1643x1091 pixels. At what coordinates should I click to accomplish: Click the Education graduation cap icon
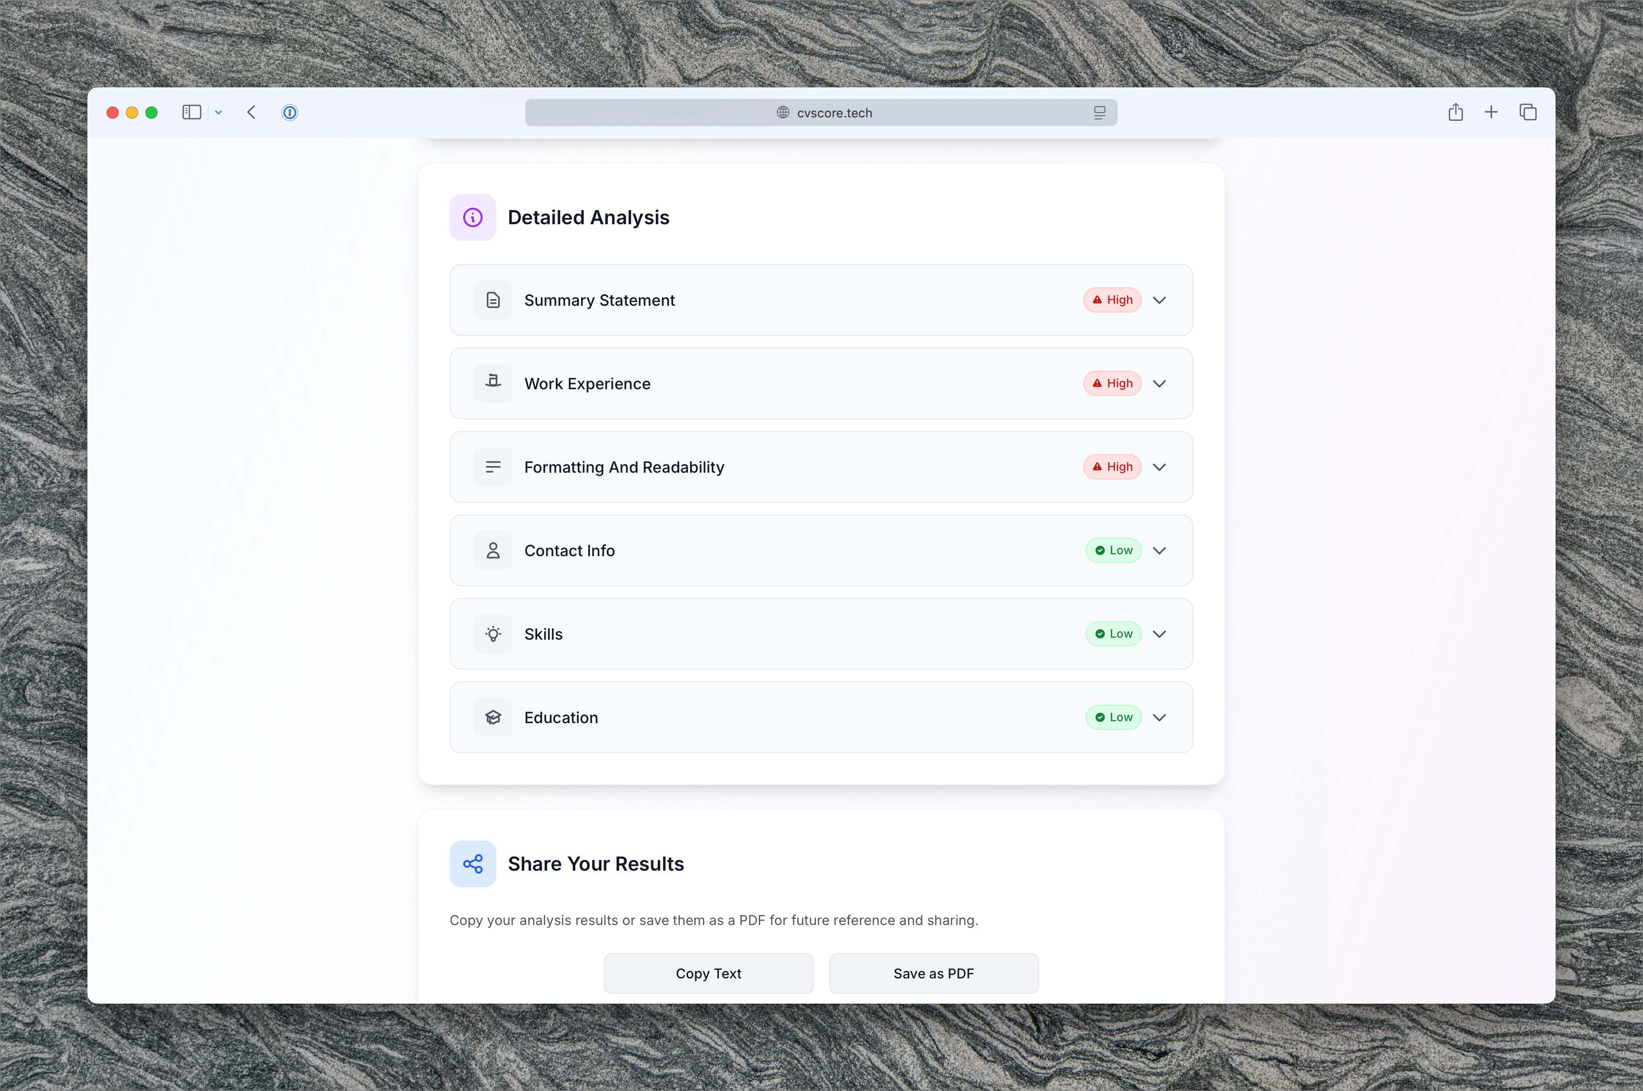coord(493,717)
